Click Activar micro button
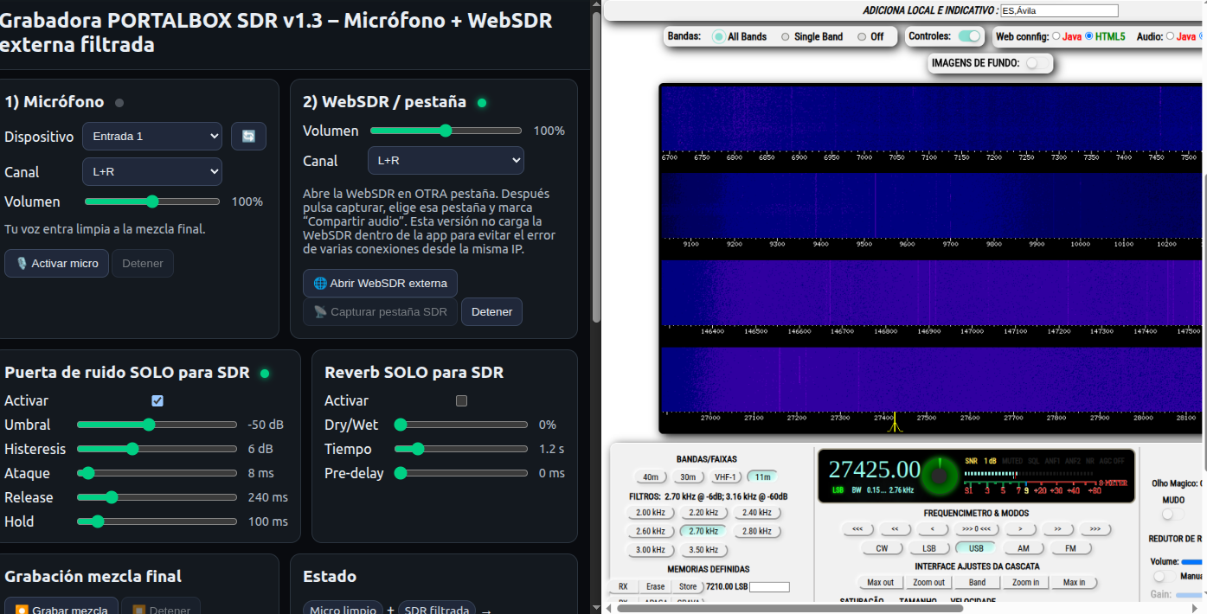 tap(57, 264)
